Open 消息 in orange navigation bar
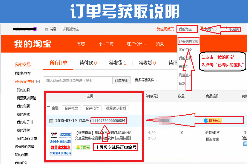Viewport: 248px width, 165px height. tap(160, 44)
